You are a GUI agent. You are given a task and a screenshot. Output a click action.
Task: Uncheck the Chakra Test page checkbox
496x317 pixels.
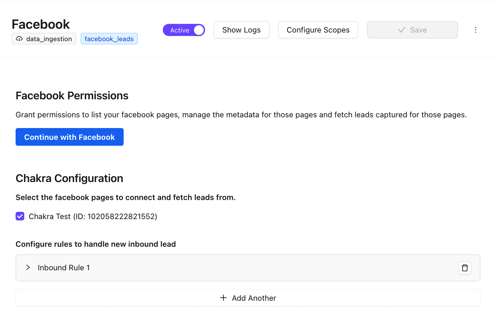click(x=20, y=216)
